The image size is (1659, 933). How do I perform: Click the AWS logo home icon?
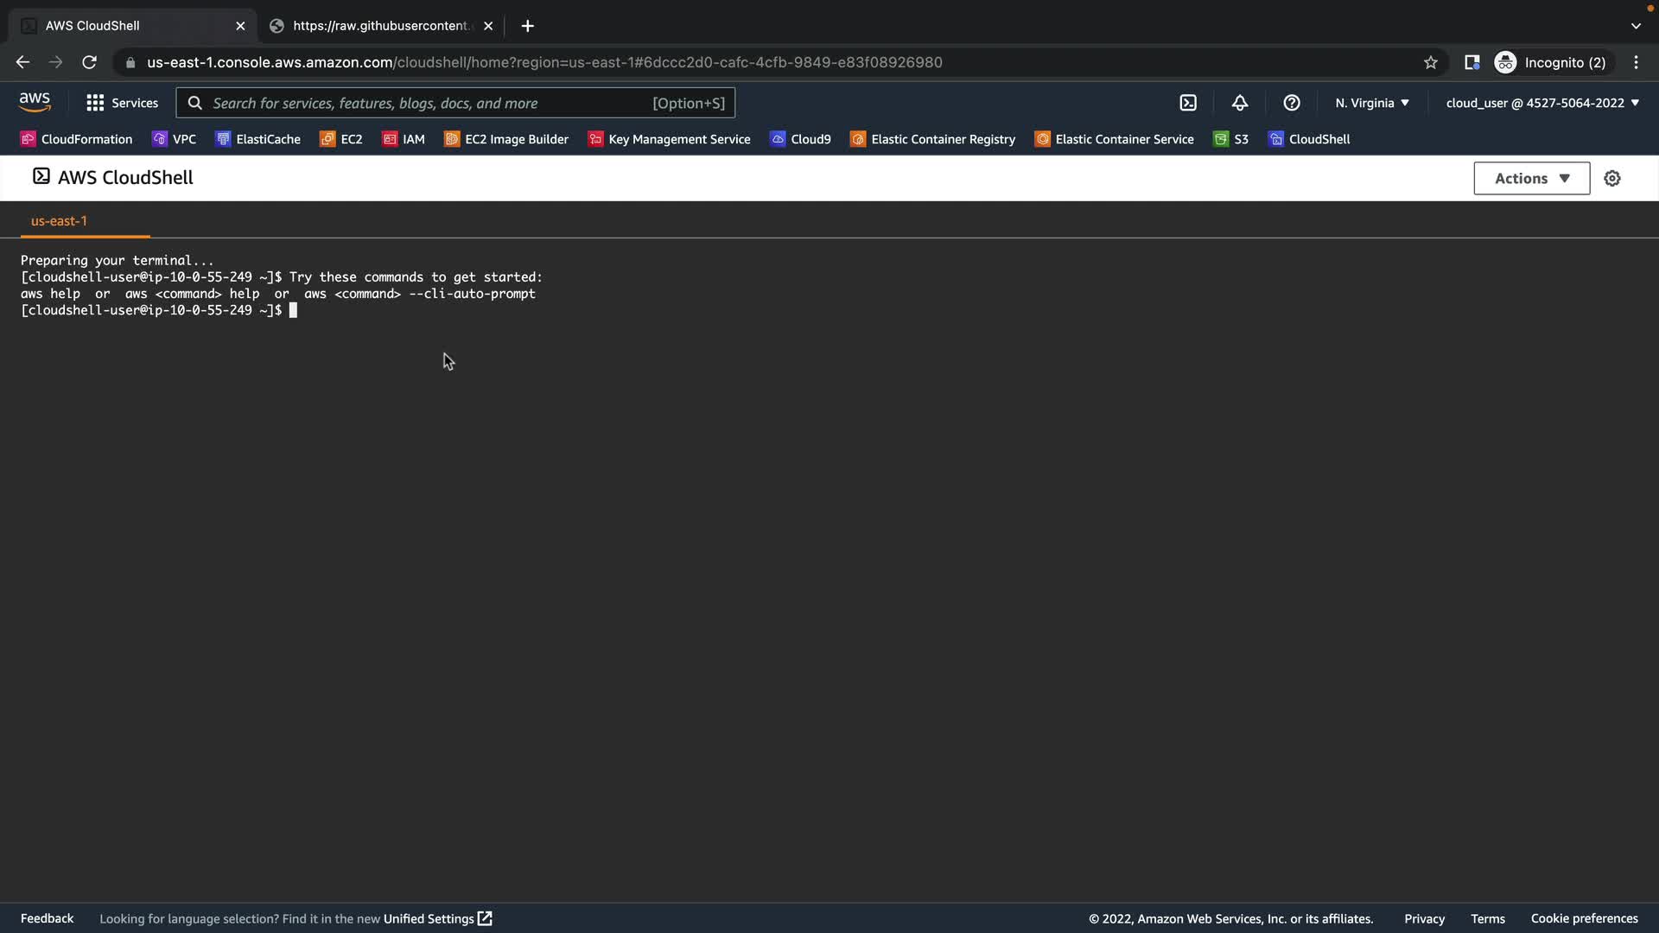pos(35,102)
